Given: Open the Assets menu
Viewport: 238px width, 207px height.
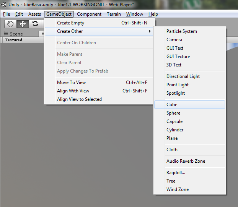Looking at the screenshot, I should (x=34, y=14).
